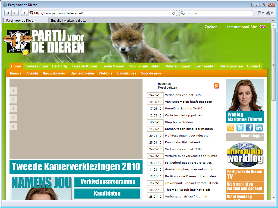The height and width of the screenshot is (208, 278).
Task: Go to the Nieuws submenu
Action: coord(15,73)
